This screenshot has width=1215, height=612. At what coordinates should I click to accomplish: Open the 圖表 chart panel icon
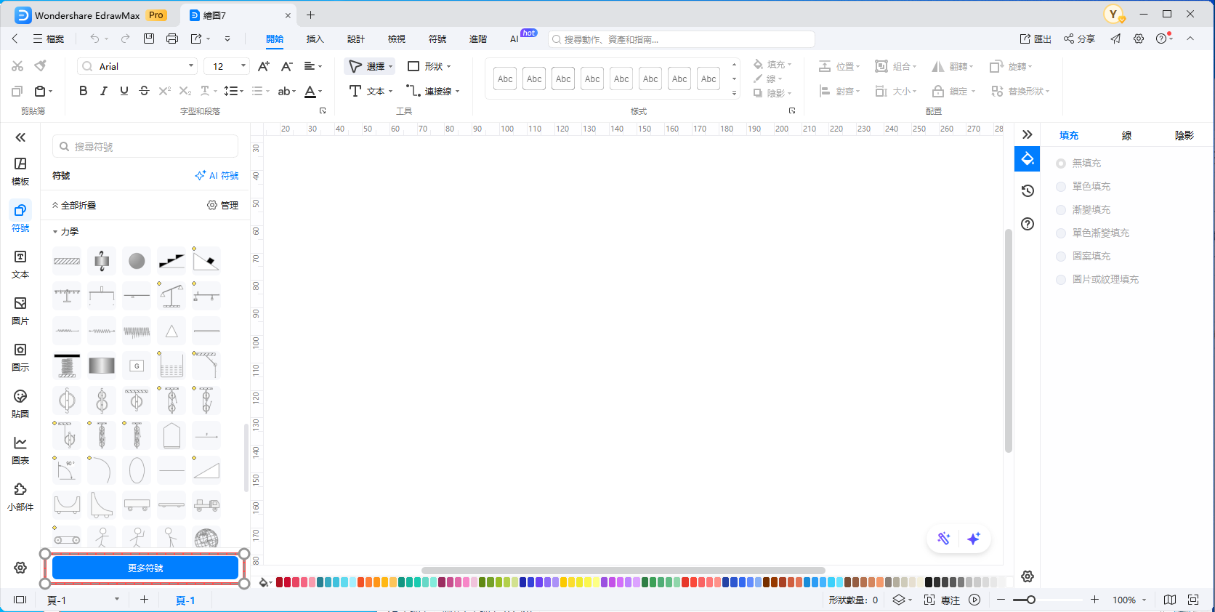20,449
